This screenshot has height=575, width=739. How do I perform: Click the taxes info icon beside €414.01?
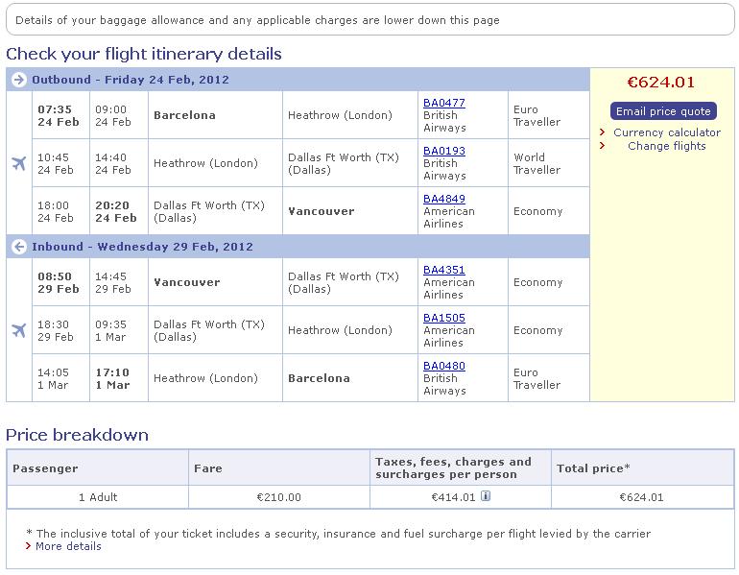(x=486, y=496)
